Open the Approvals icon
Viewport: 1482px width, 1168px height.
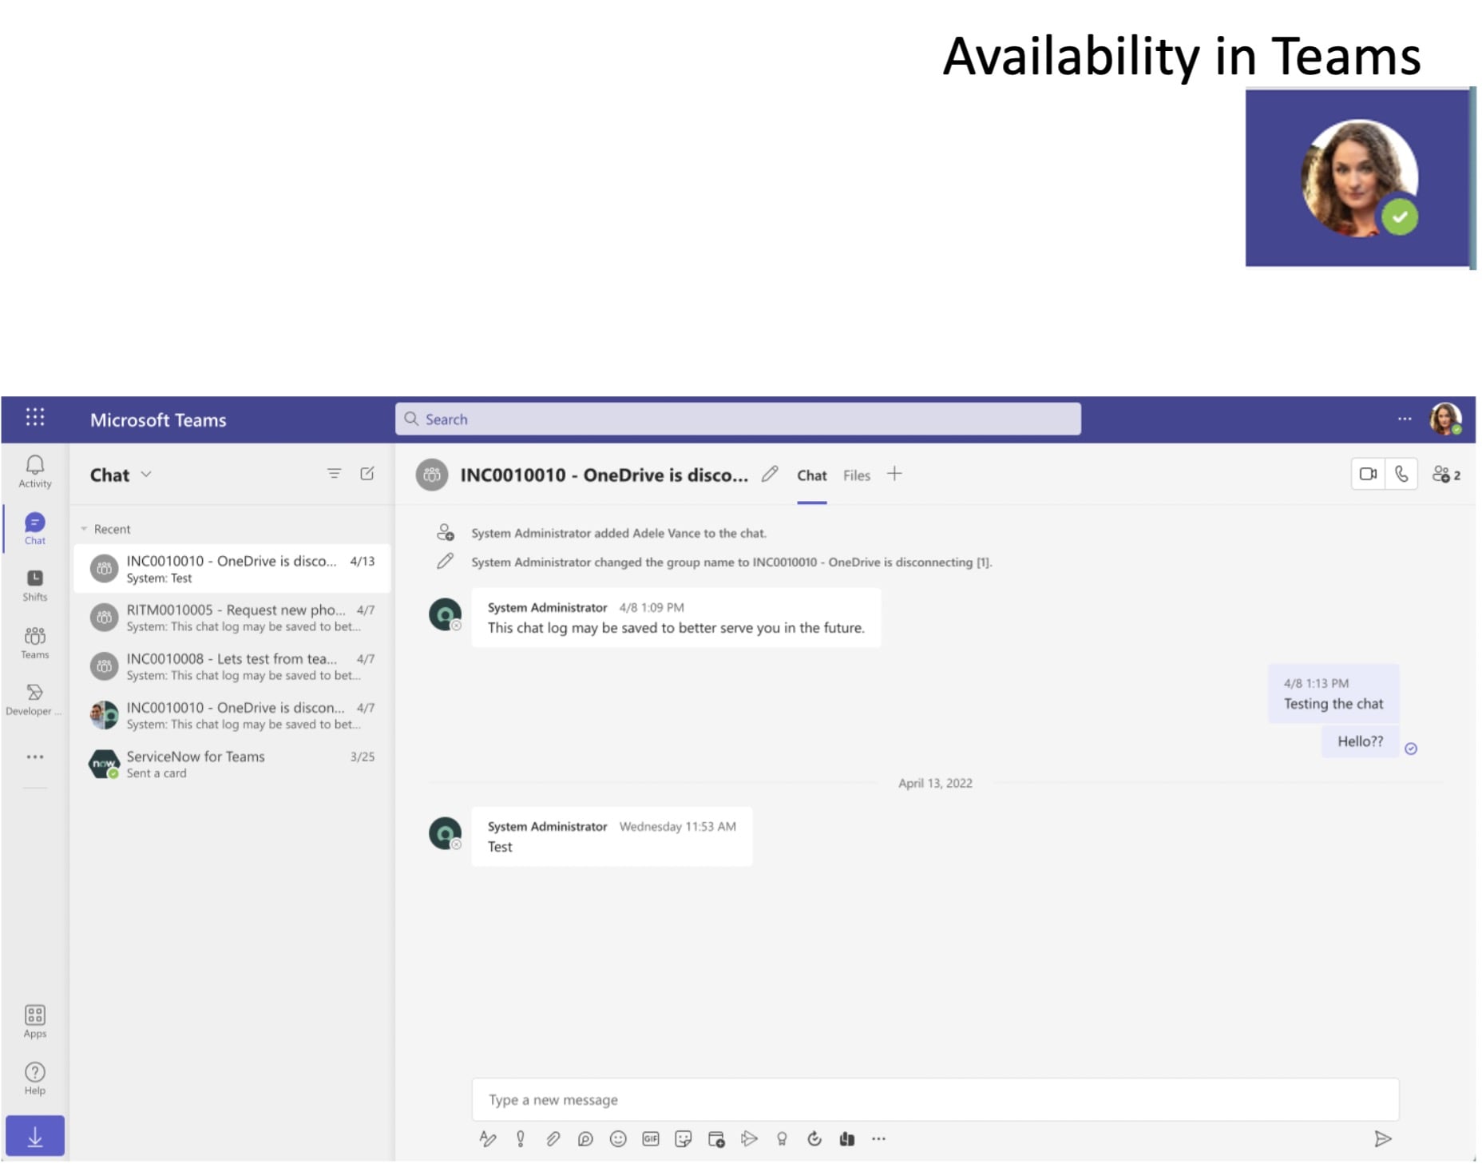click(814, 1139)
